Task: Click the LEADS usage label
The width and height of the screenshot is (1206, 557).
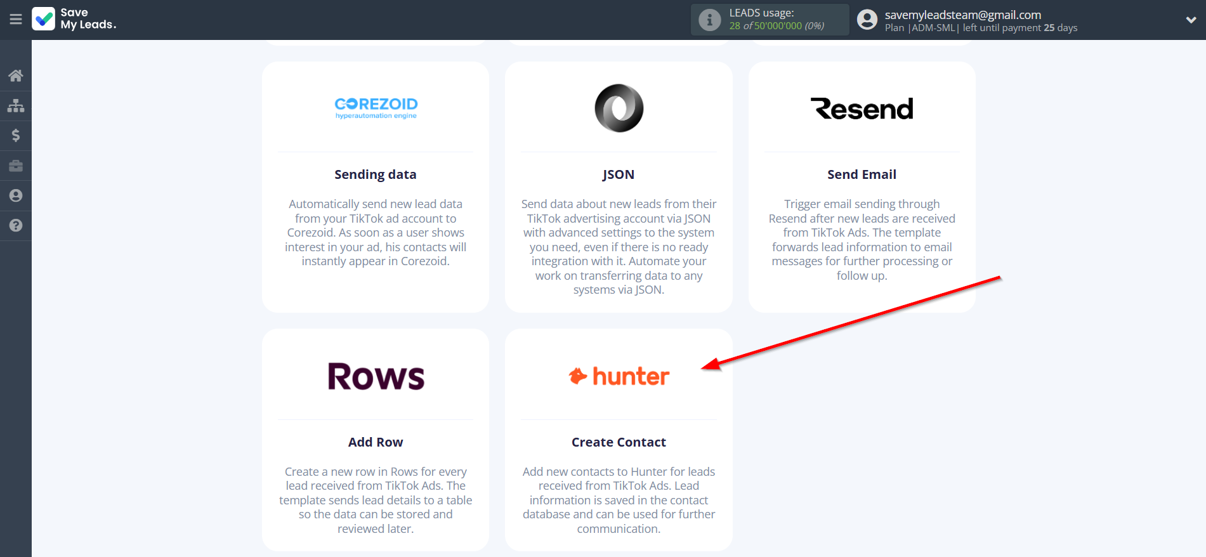Action: 761,13
